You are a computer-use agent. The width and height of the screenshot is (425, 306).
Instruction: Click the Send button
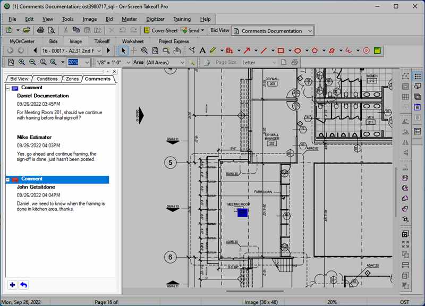[x=190, y=30]
